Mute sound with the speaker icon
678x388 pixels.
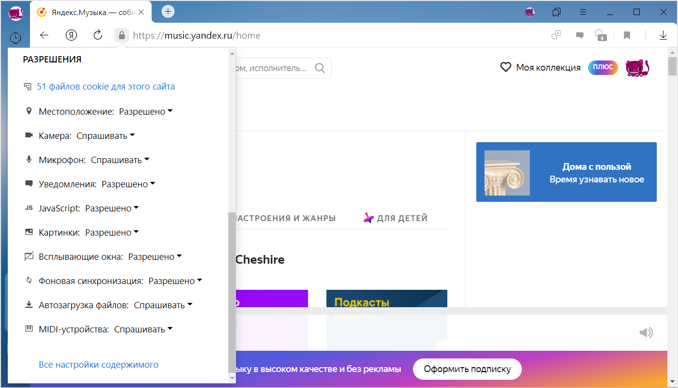click(x=646, y=332)
